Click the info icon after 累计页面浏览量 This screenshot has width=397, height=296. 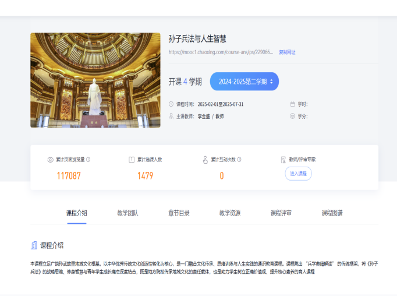88,159
